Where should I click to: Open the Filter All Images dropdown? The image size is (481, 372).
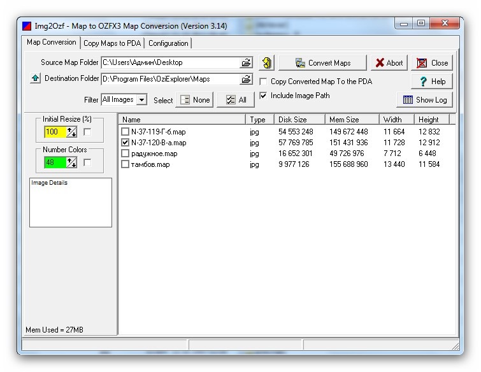141,99
